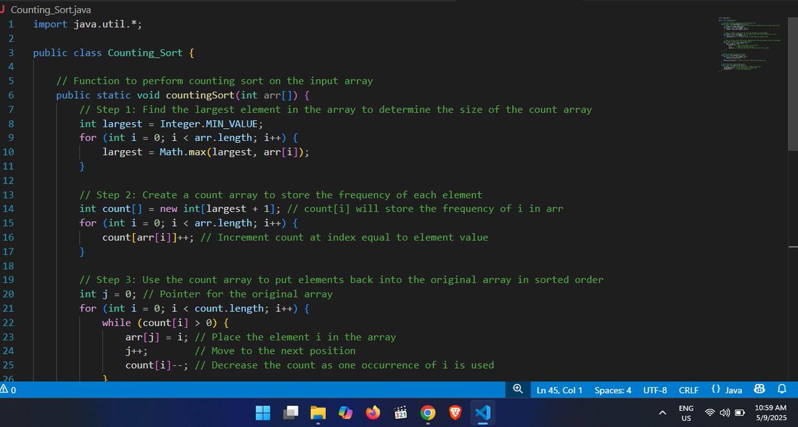Open Task View on the taskbar
The image size is (798, 427).
[291, 412]
